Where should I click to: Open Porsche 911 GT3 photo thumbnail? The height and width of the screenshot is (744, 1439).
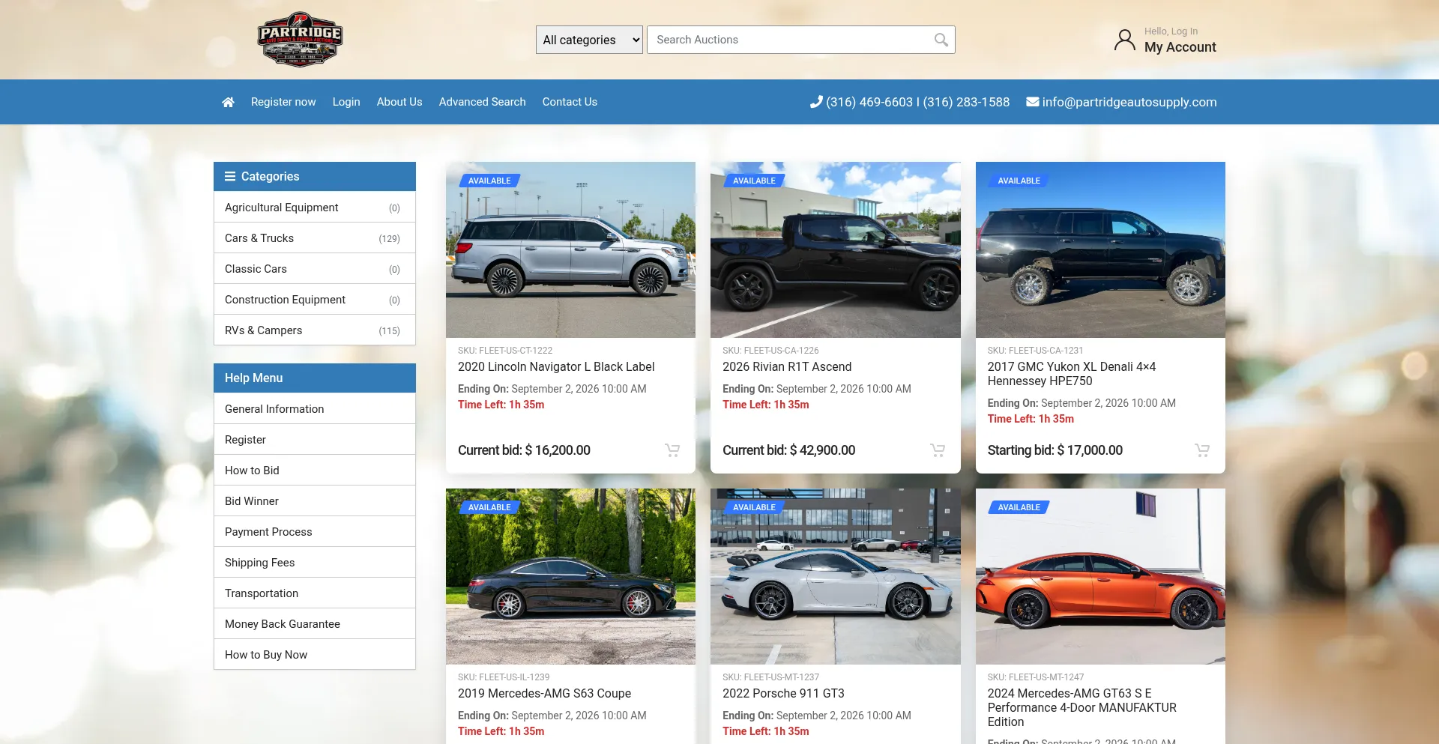[x=836, y=577]
